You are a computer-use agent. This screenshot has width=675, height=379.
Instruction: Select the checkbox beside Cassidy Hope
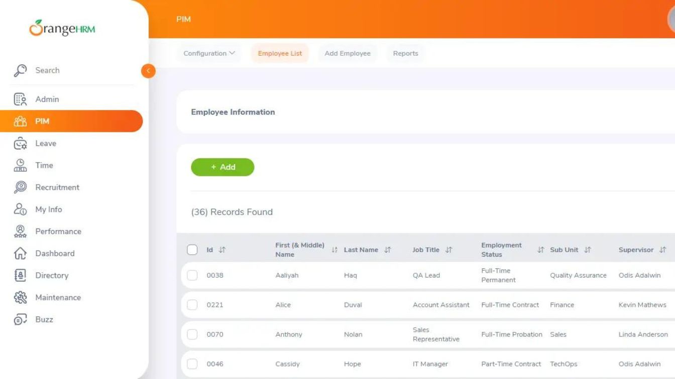[x=192, y=363]
